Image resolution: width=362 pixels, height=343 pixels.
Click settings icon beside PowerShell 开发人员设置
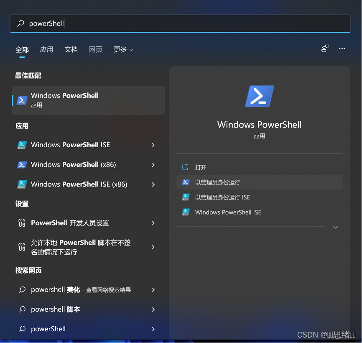(x=22, y=223)
